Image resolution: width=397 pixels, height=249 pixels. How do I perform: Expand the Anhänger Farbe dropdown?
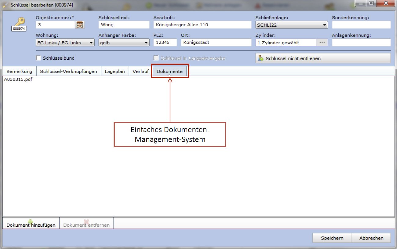pyautogui.click(x=124, y=43)
